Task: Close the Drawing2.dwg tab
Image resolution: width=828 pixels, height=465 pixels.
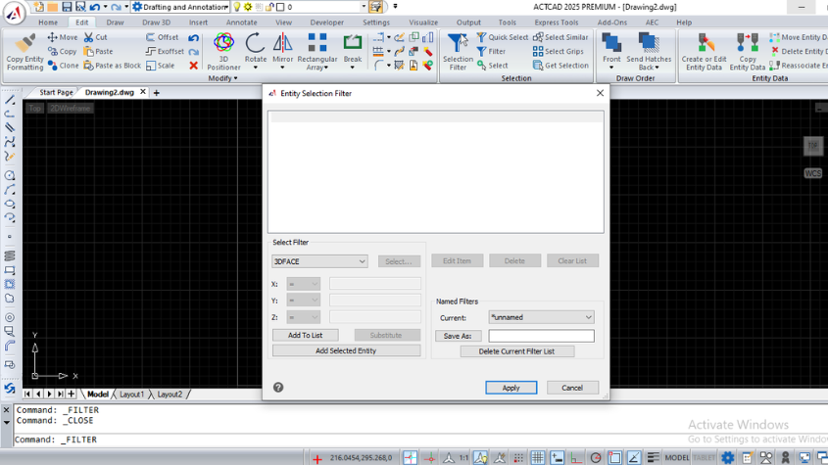Action: 143,92
